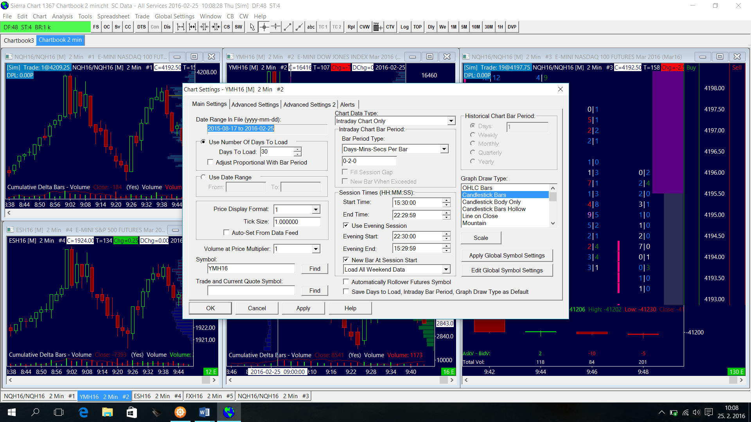Choose Candlestick Bars Hollow in draw type list

pyautogui.click(x=494, y=209)
